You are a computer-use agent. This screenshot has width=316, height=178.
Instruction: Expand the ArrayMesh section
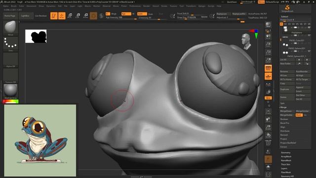pos(286,157)
